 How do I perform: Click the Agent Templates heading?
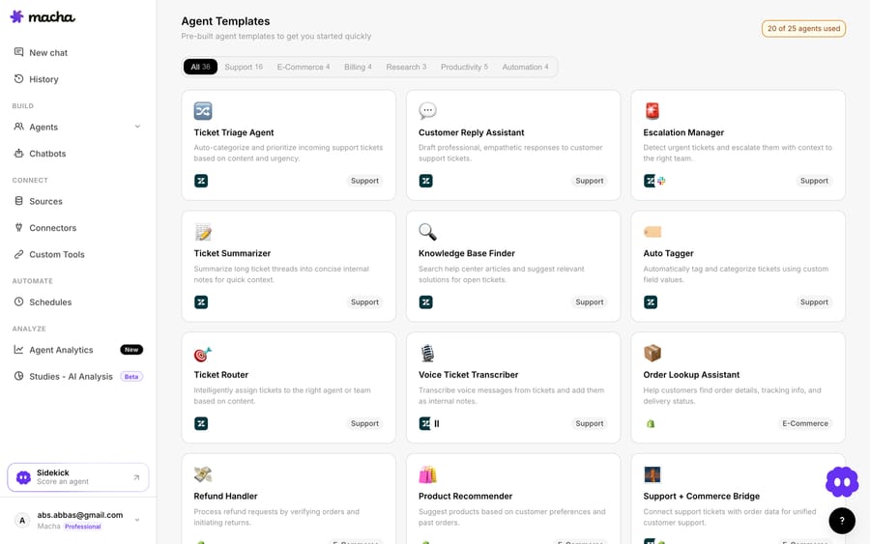225,21
